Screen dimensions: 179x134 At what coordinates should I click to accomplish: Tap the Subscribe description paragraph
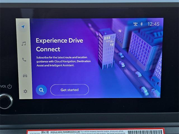(x=63, y=61)
